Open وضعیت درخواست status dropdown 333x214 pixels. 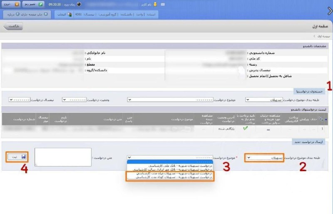click(74, 100)
